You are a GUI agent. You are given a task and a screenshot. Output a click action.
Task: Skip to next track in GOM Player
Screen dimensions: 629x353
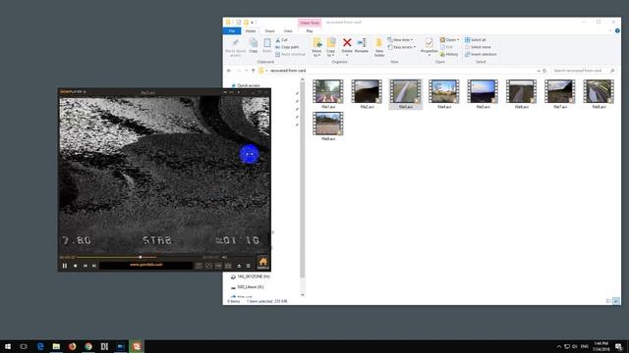(x=94, y=266)
